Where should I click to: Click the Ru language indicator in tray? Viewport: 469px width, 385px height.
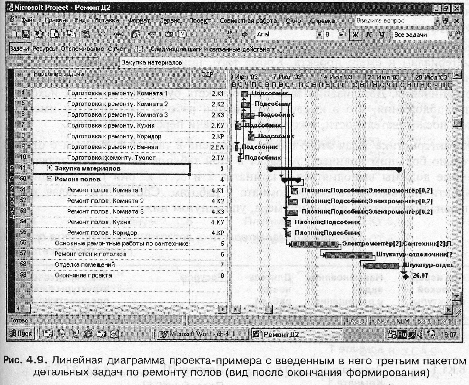pos(402,334)
